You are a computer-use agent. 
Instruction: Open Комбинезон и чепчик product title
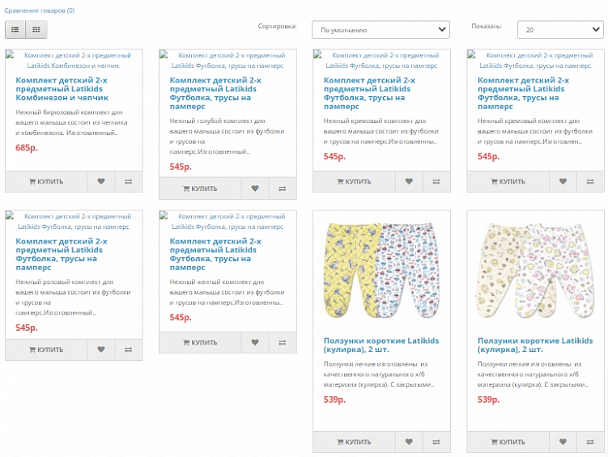click(62, 89)
